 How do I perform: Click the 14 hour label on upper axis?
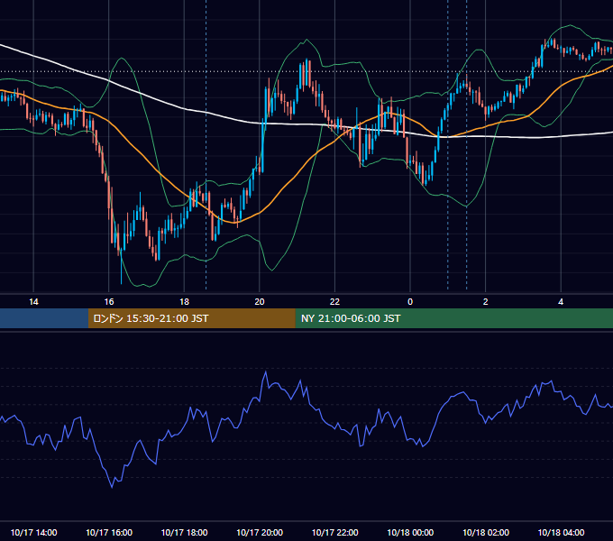[x=33, y=302]
